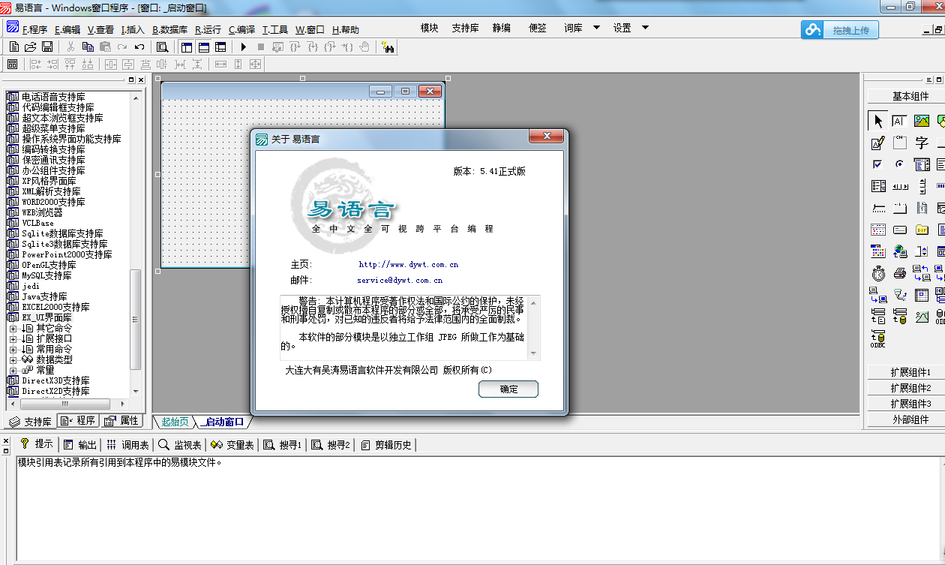Viewport: 945px width, 565px height.
Task: Select the label component icon
Action: [x=922, y=143]
